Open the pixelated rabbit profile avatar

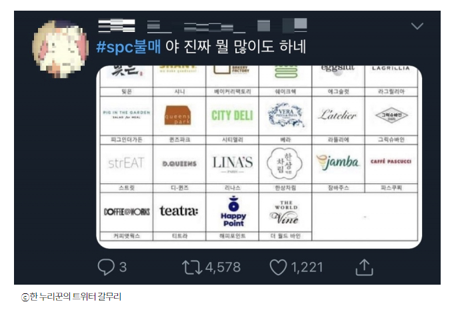click(60, 49)
